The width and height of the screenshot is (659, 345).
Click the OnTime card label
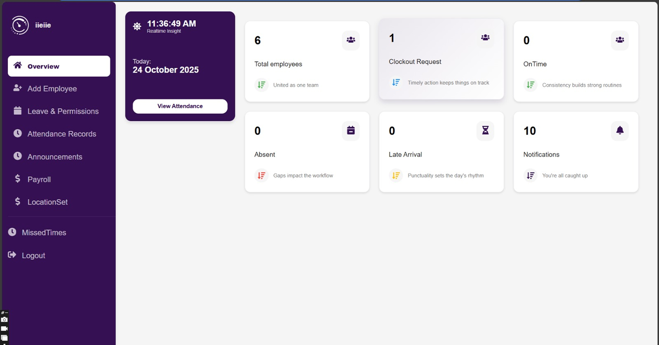click(535, 64)
